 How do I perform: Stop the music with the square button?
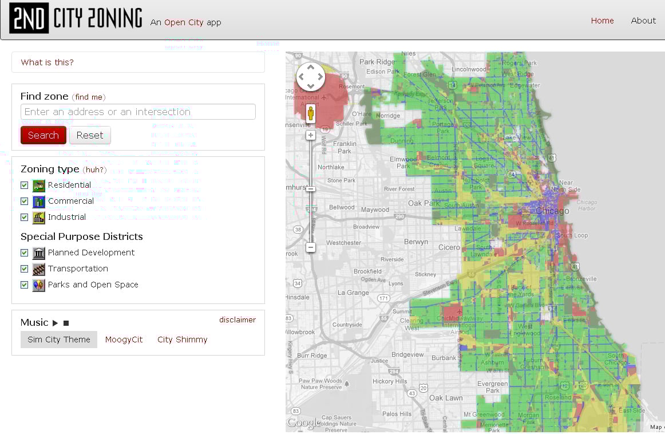point(66,323)
